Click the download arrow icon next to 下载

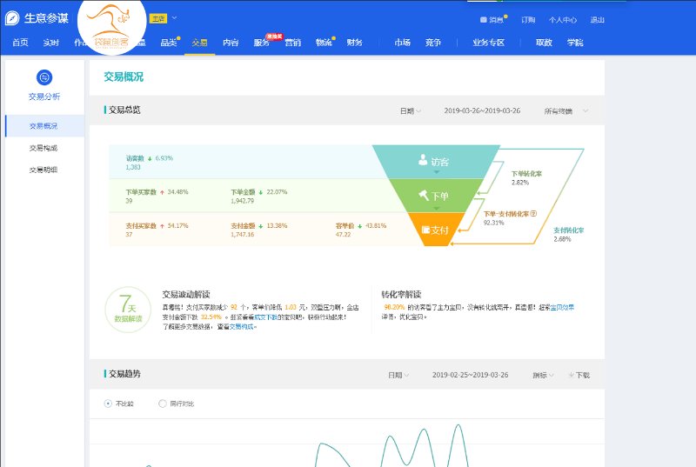coord(572,375)
